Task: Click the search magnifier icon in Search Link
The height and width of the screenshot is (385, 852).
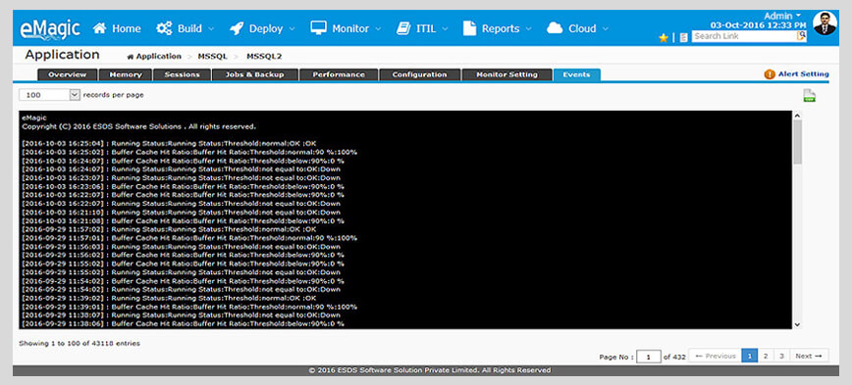Action: click(802, 36)
